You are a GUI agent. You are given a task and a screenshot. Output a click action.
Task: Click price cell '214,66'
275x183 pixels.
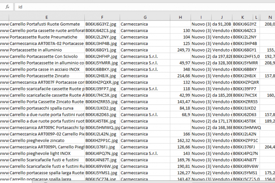180,76
